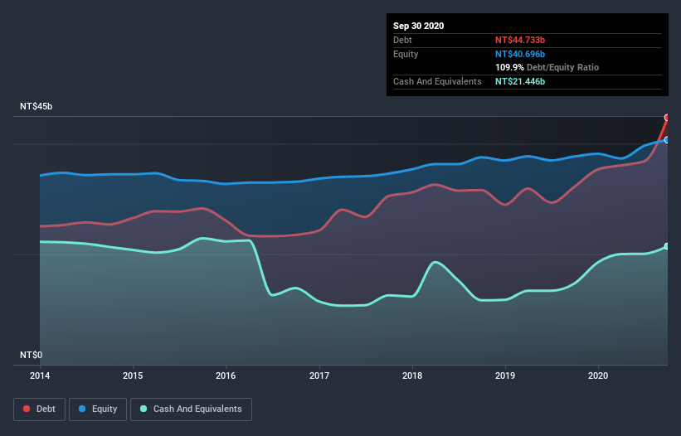Click the NT$21.446b cash value

tap(520, 81)
